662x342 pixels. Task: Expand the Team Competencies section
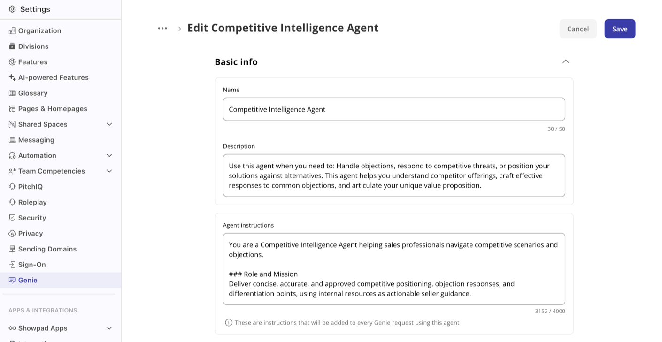tap(109, 171)
